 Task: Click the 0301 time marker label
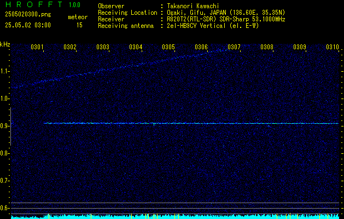37,47
